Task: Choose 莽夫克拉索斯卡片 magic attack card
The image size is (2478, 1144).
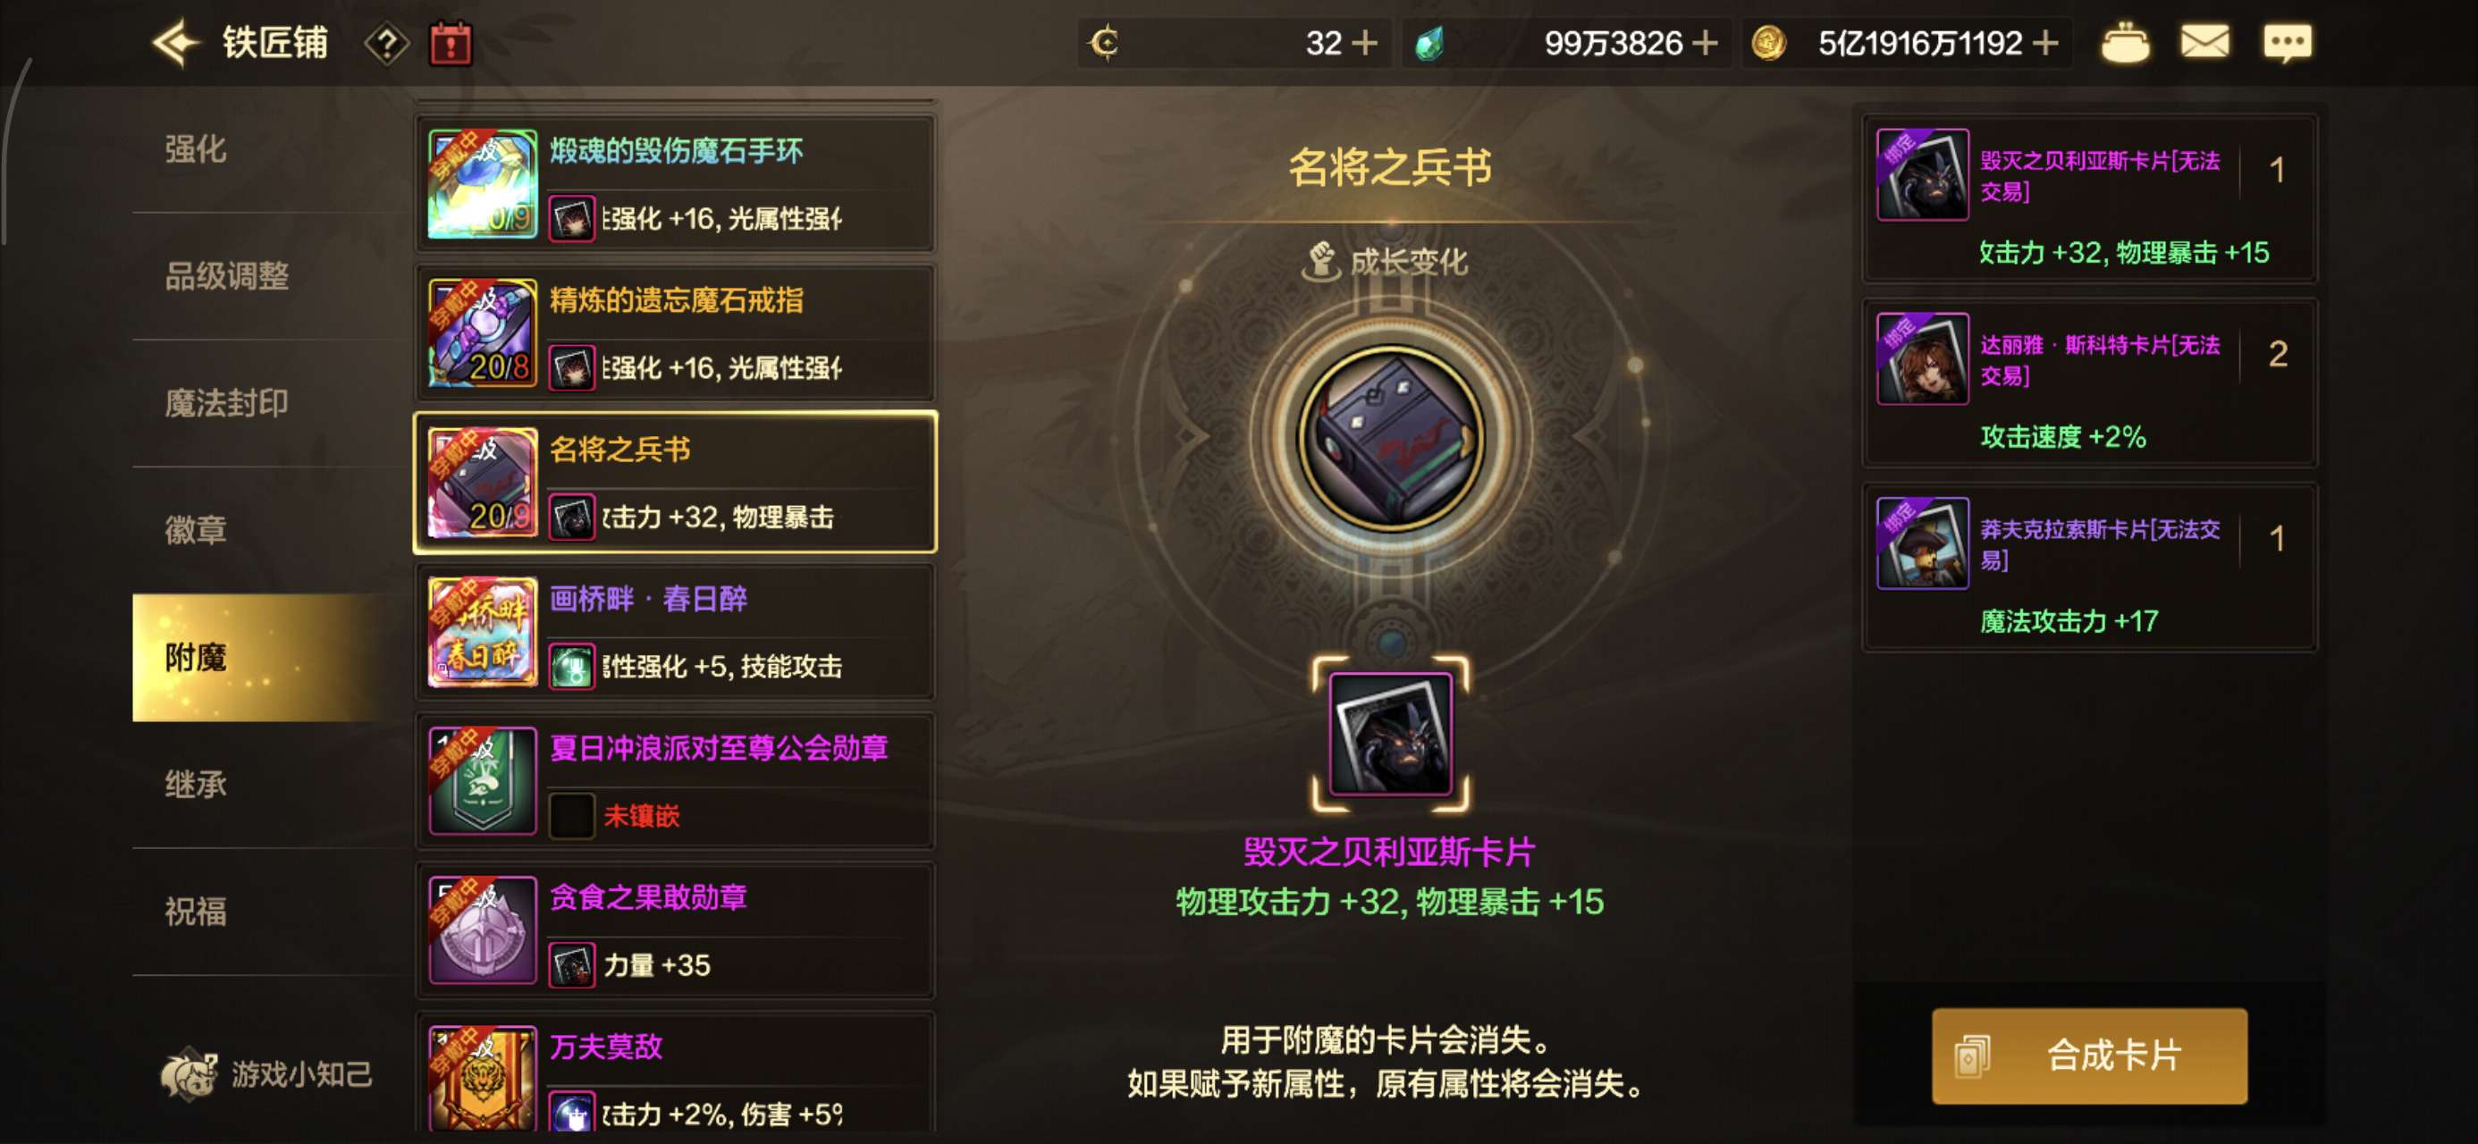Action: (x=2090, y=568)
